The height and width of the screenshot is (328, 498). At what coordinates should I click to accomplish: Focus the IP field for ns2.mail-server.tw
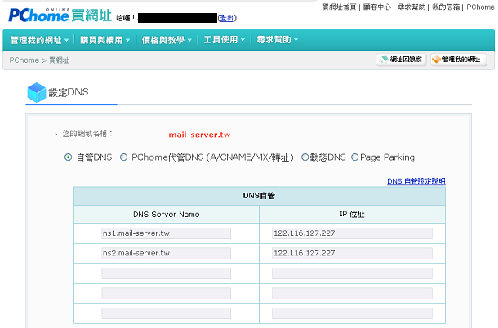coord(352,254)
